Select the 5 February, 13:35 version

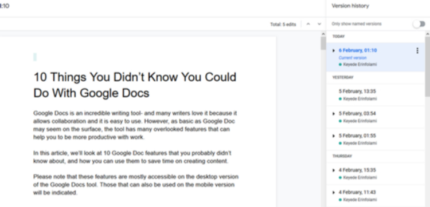coord(376,95)
